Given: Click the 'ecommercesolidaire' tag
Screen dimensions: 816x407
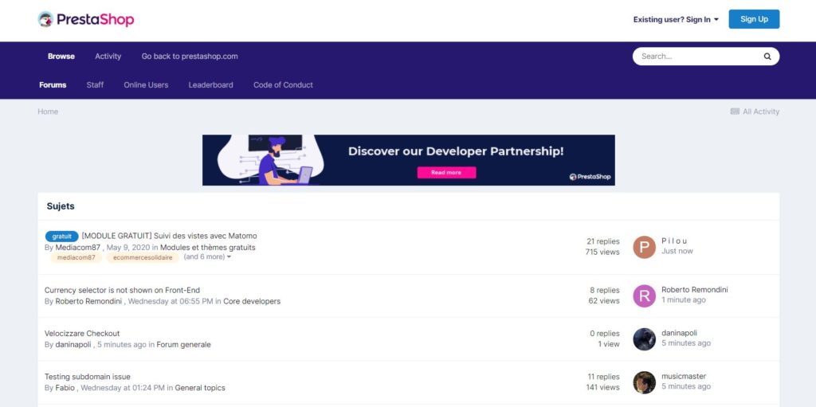Looking at the screenshot, I should [143, 257].
